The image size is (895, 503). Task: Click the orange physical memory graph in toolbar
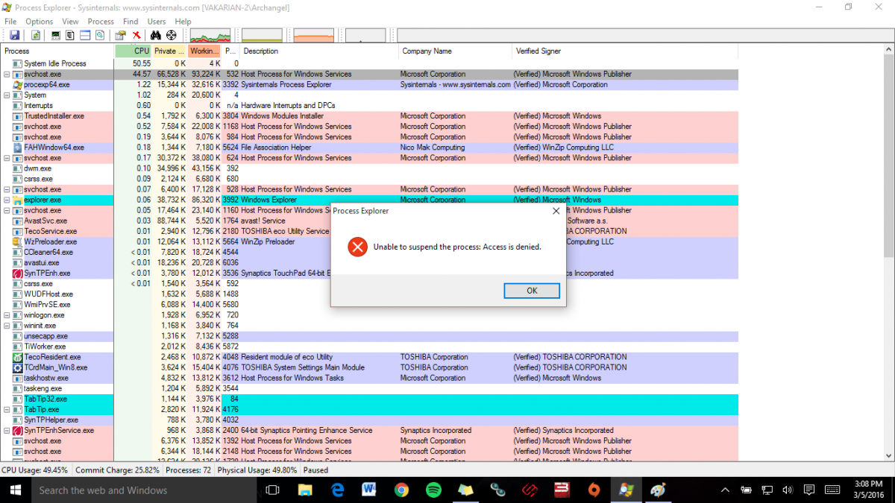click(313, 35)
